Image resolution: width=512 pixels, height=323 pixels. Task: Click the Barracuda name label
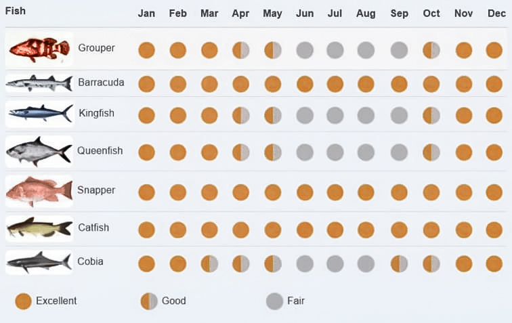tap(101, 83)
